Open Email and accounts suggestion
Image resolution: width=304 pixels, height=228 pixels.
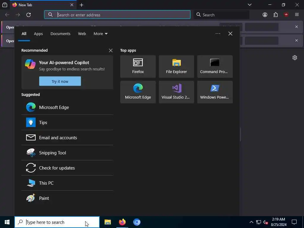click(67, 137)
